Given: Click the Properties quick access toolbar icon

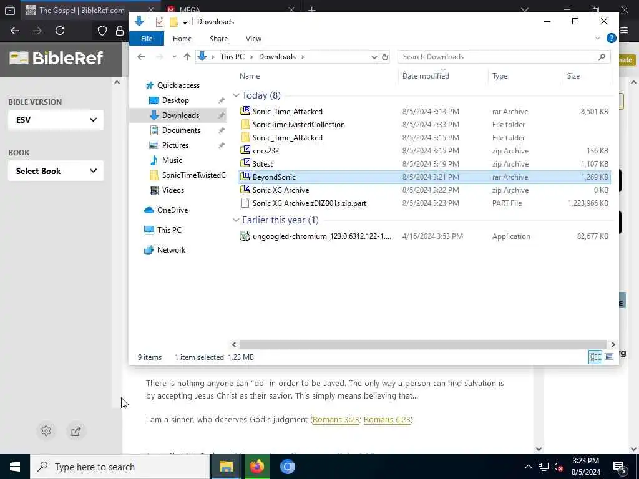Looking at the screenshot, I should [160, 22].
